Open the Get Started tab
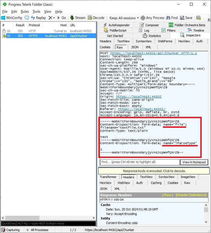Screen dimensions: 211x233 click(x=115, y=36)
